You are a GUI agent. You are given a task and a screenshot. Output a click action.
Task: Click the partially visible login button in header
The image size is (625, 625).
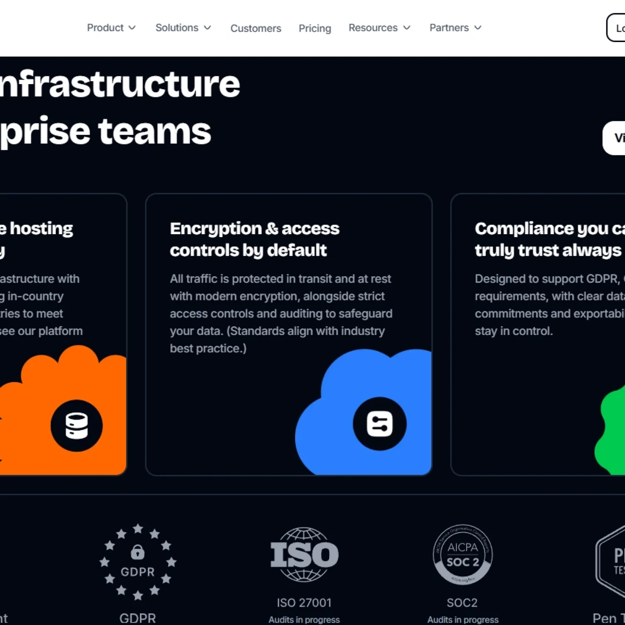point(616,28)
